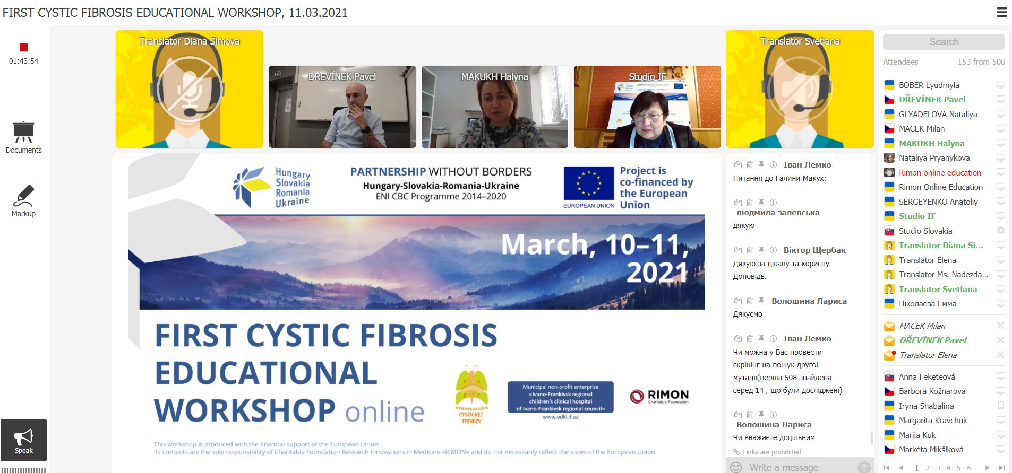Jump to last attendees page
1012x473 pixels.
click(1001, 468)
